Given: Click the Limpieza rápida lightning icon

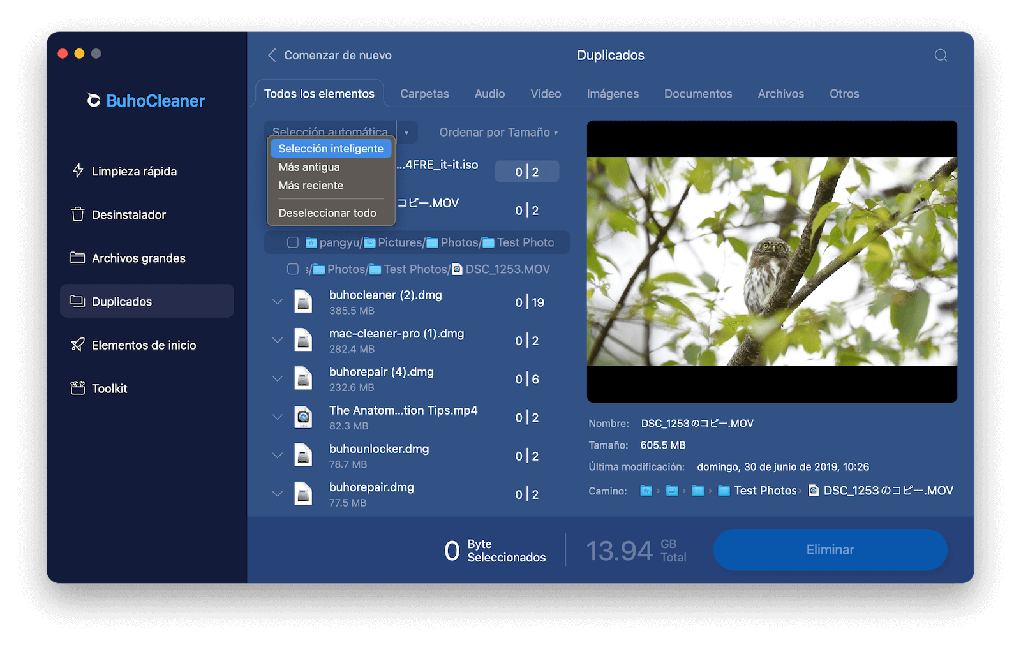Looking at the screenshot, I should (x=78, y=171).
